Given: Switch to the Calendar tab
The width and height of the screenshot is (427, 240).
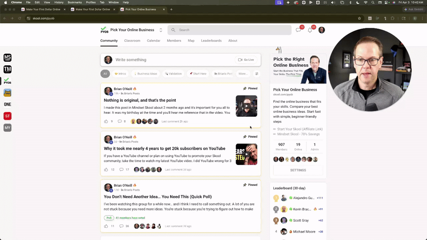Looking at the screenshot, I should 153,40.
